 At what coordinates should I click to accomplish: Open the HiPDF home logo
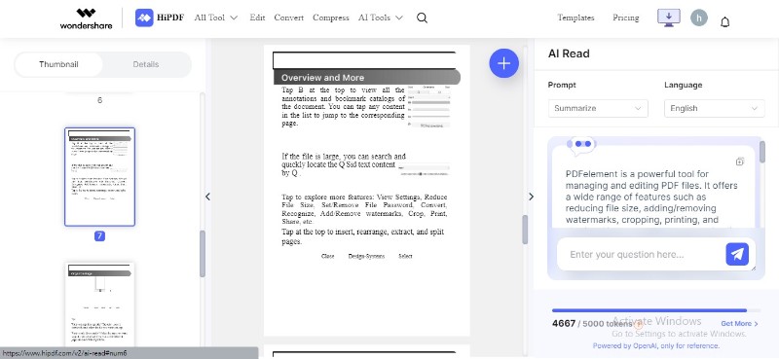(160, 18)
